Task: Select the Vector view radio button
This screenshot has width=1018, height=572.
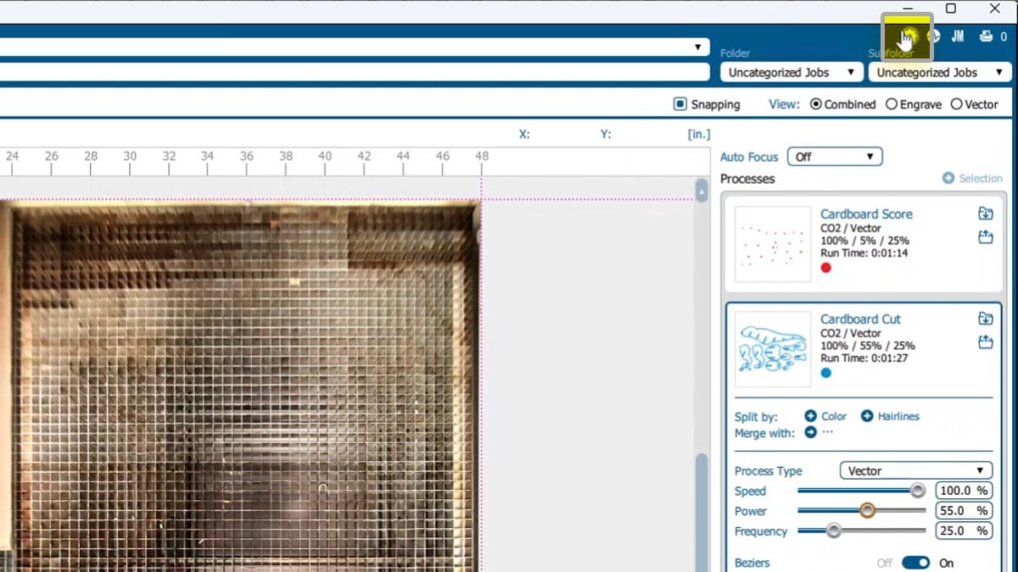Action: [x=956, y=104]
